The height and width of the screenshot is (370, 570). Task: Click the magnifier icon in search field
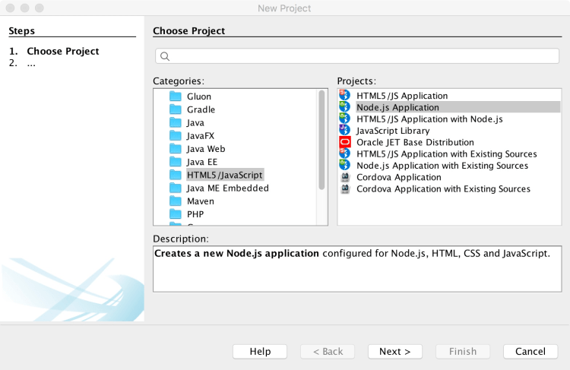pyautogui.click(x=165, y=56)
